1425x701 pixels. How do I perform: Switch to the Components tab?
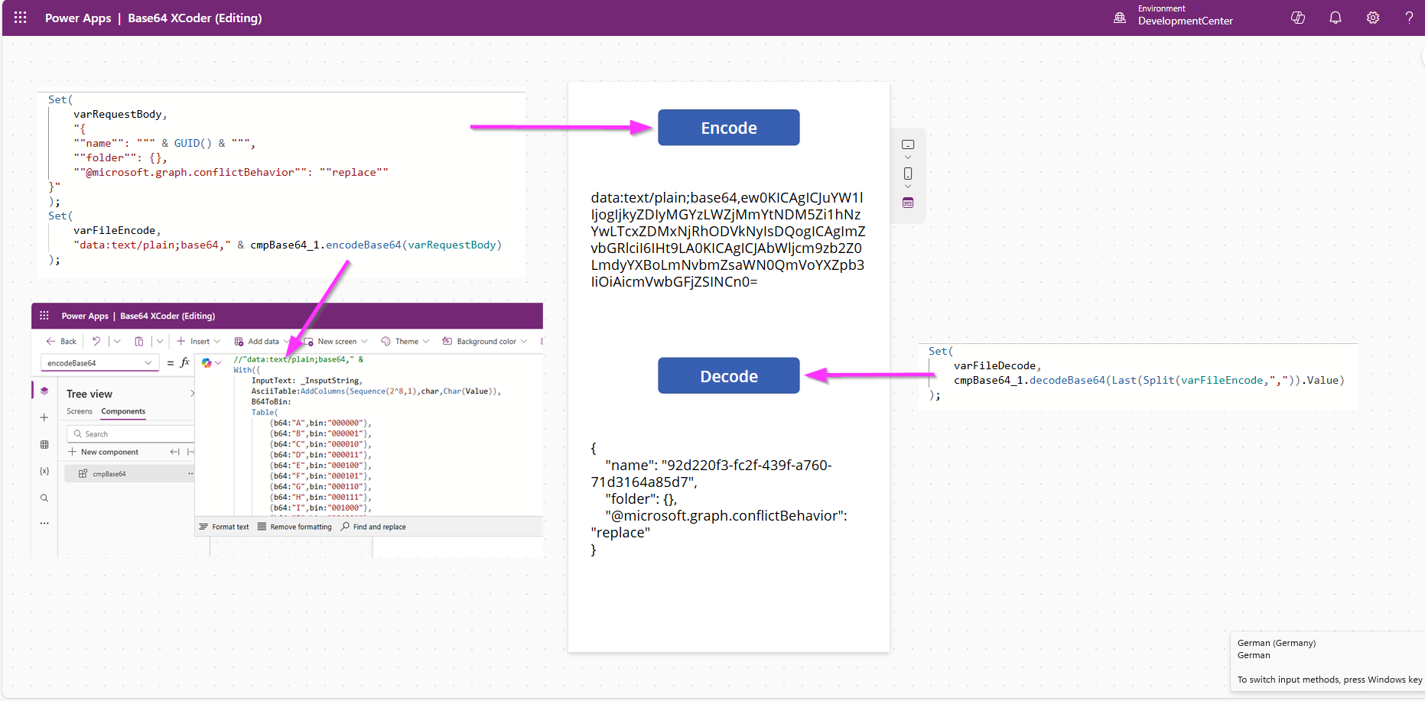(123, 411)
